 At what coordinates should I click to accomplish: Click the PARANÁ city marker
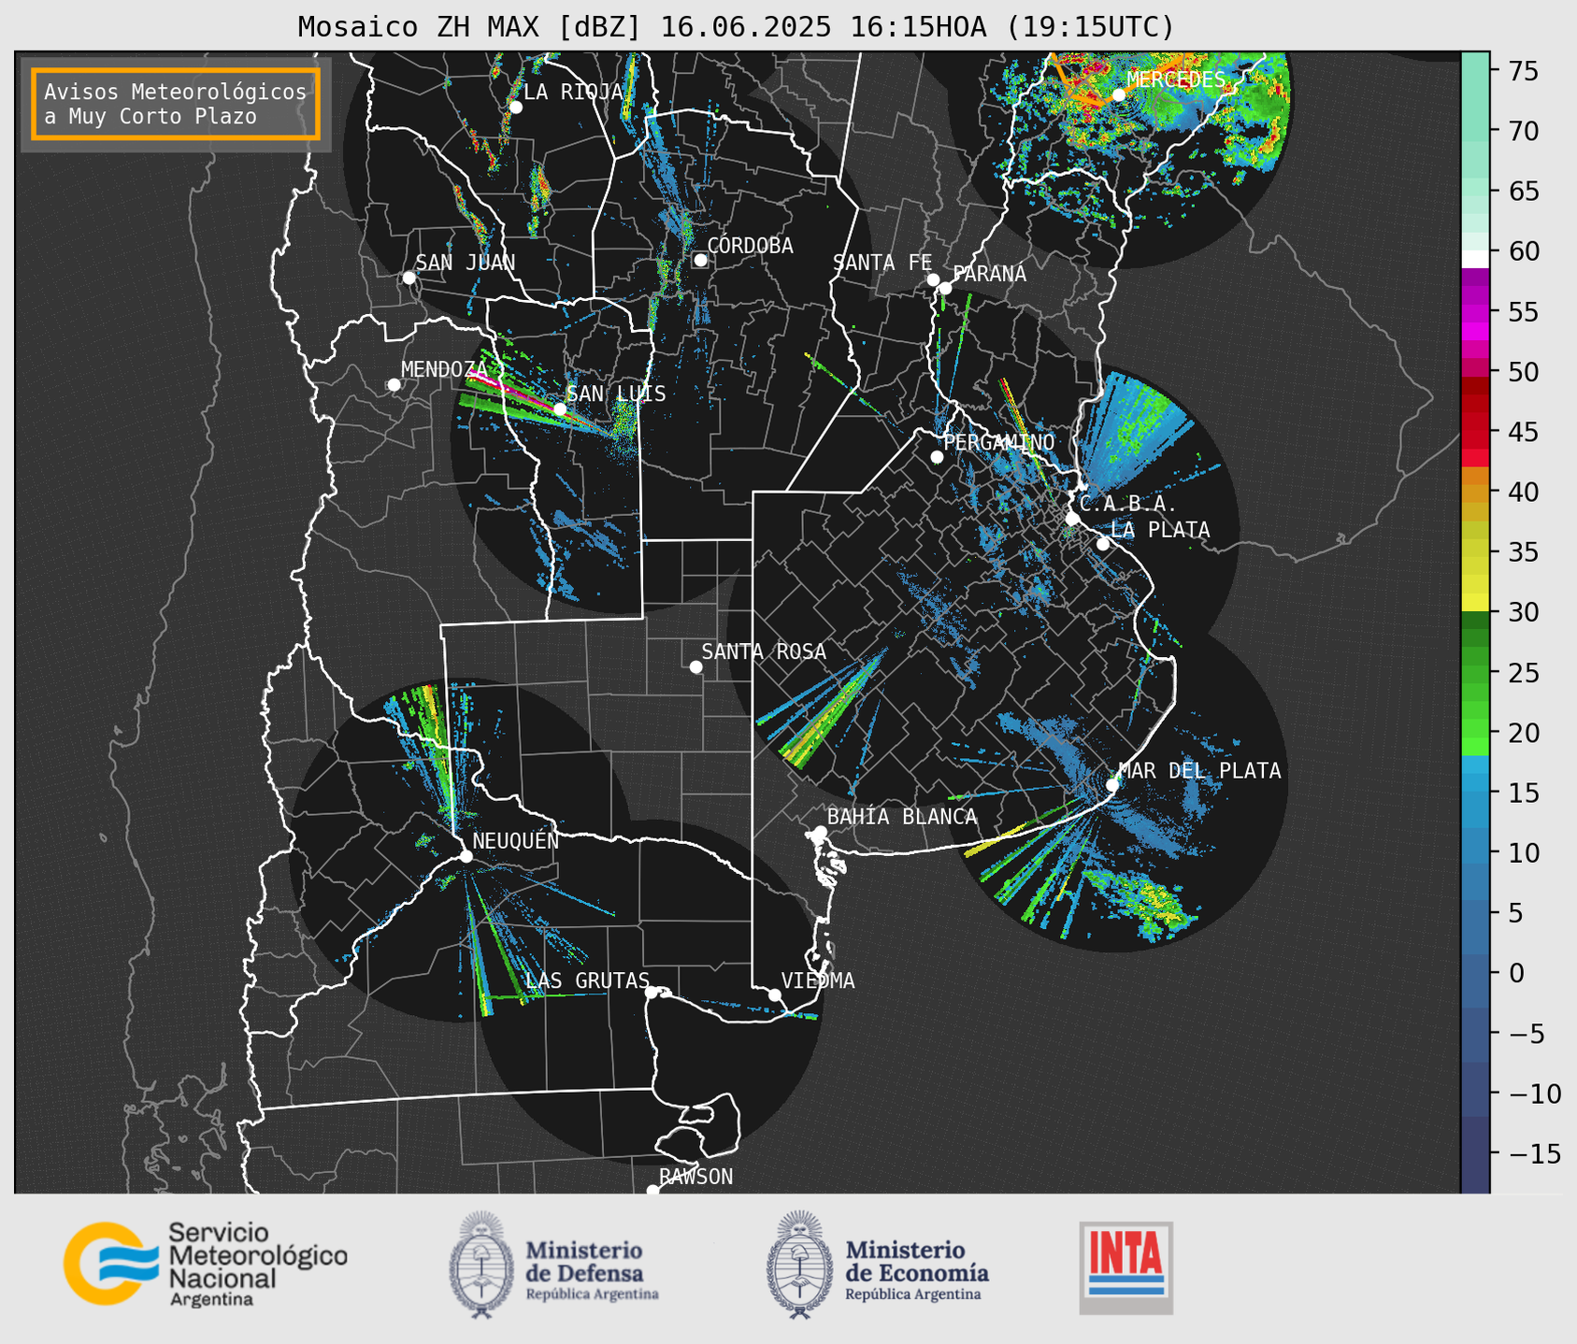(945, 288)
